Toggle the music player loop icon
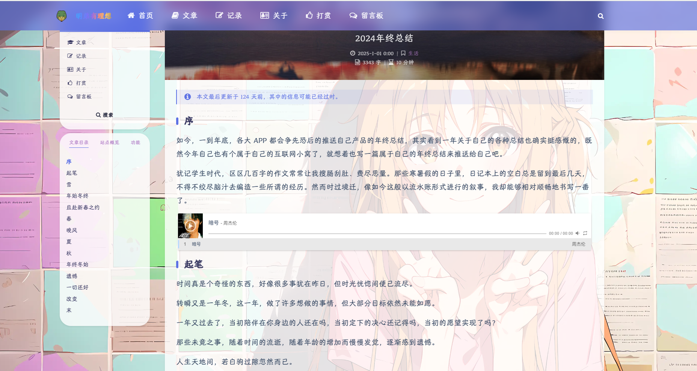This screenshot has width=697, height=371. 585,233
